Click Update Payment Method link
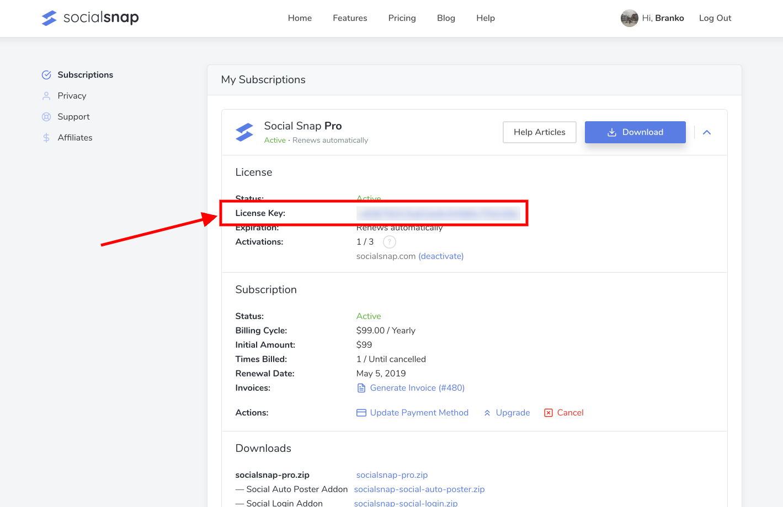This screenshot has height=507, width=783. tap(419, 413)
